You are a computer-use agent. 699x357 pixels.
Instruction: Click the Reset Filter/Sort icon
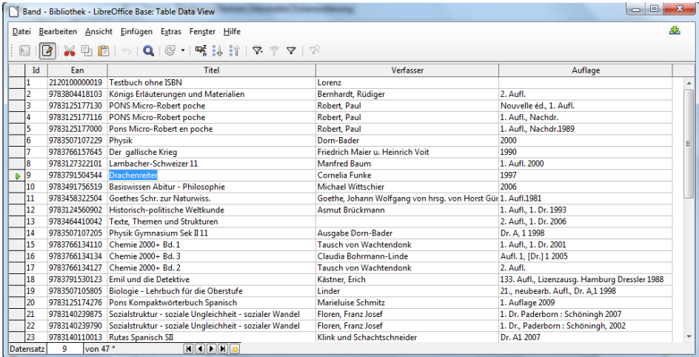[314, 51]
